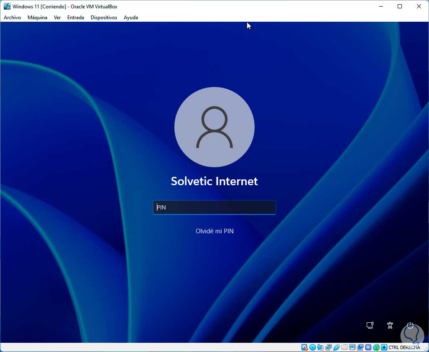
Task: Click the shared folders status icon
Action: pyautogui.click(x=345, y=347)
